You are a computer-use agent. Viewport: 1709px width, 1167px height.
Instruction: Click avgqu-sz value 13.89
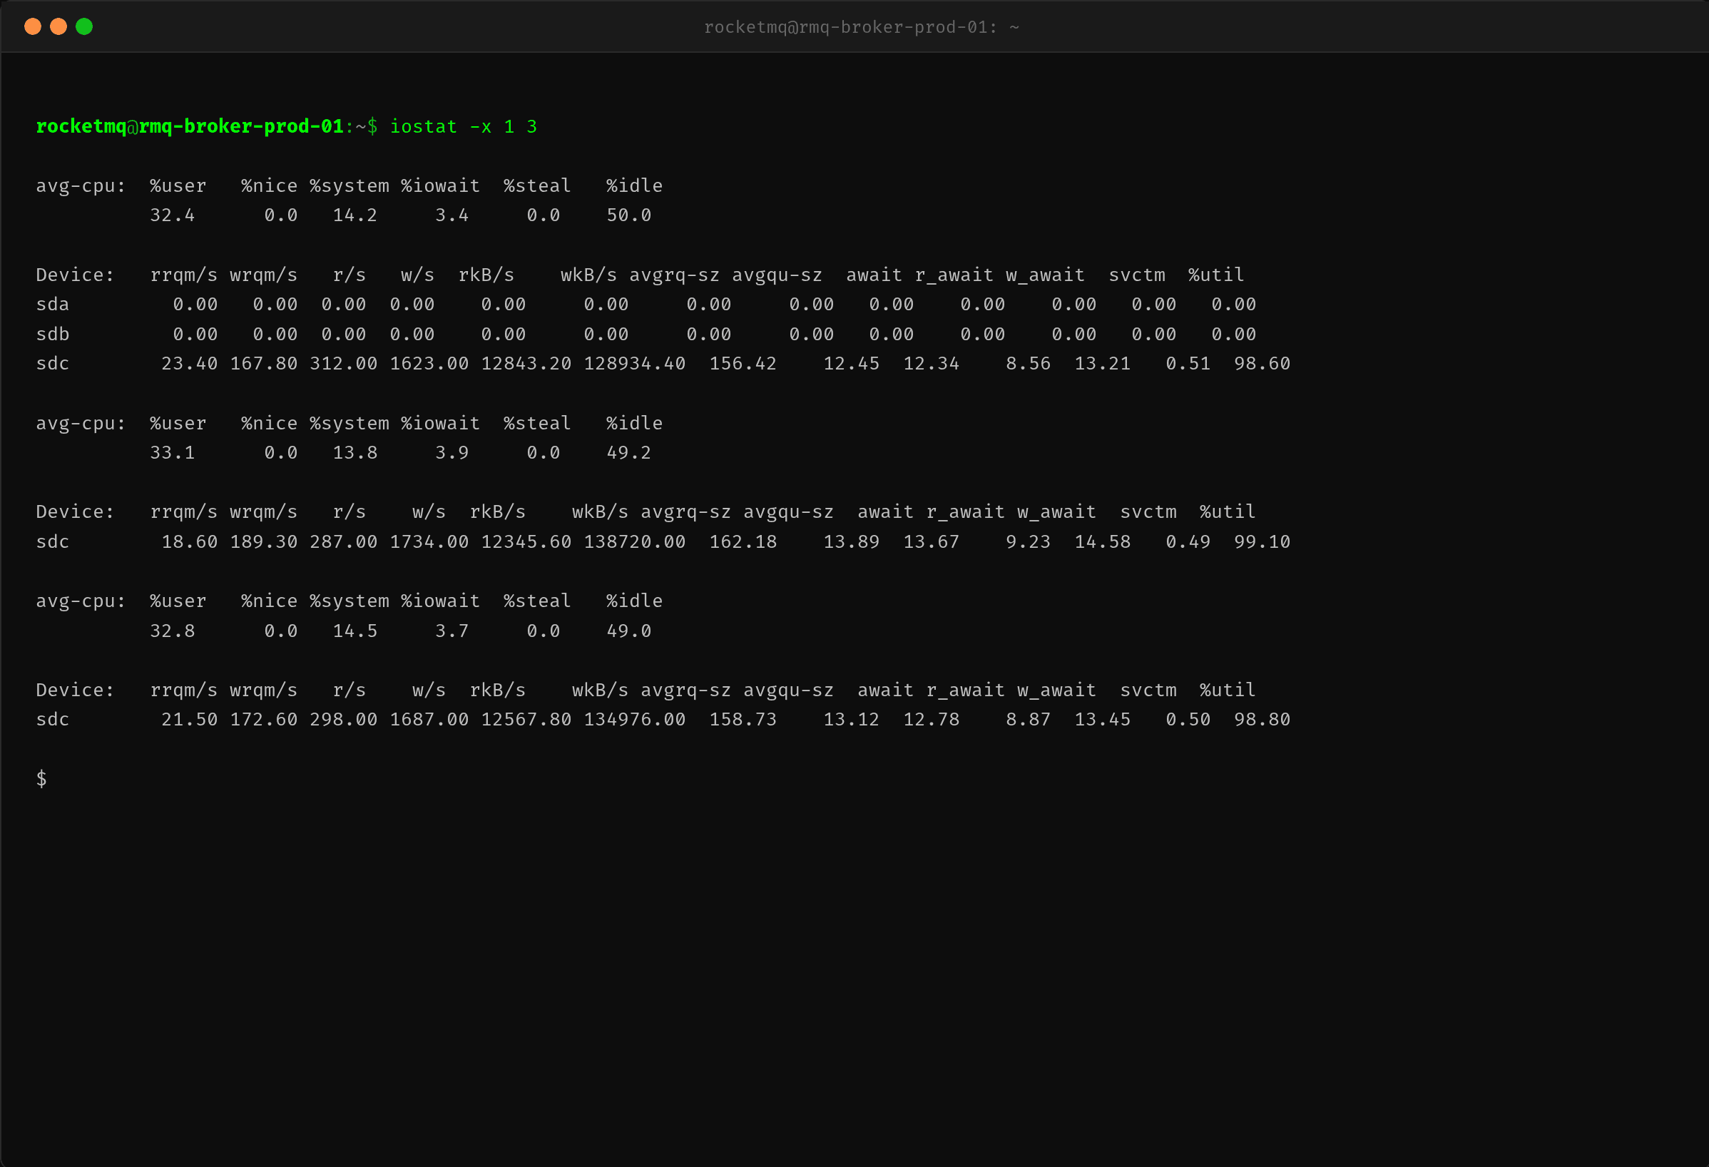(x=851, y=542)
